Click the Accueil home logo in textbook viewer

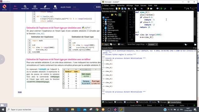[x=4, y=7]
